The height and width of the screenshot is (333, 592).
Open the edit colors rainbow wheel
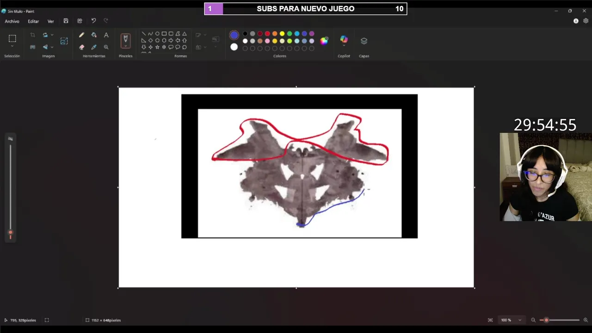(324, 41)
